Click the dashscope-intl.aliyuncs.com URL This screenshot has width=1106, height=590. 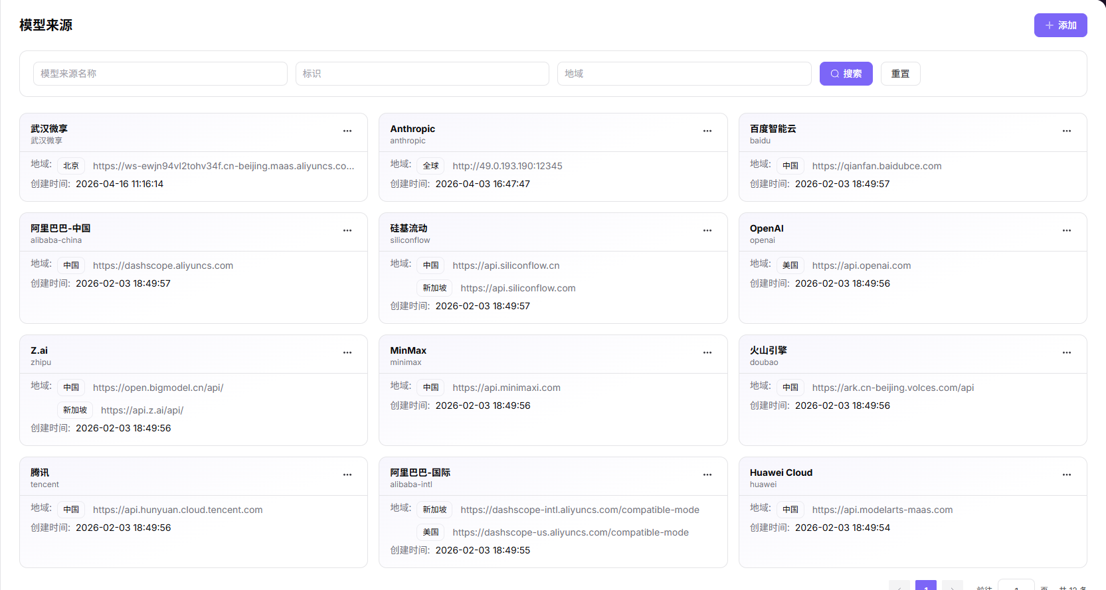point(580,510)
